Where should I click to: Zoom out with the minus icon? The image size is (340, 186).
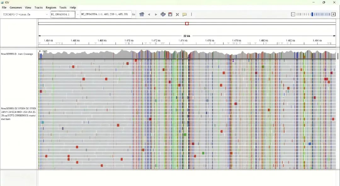293,14
